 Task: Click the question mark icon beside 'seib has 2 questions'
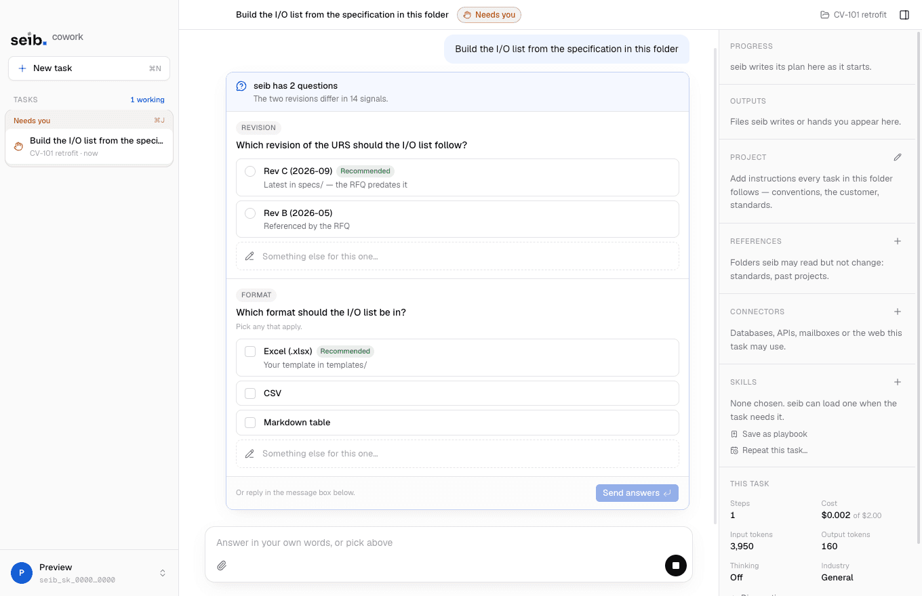[x=241, y=86]
